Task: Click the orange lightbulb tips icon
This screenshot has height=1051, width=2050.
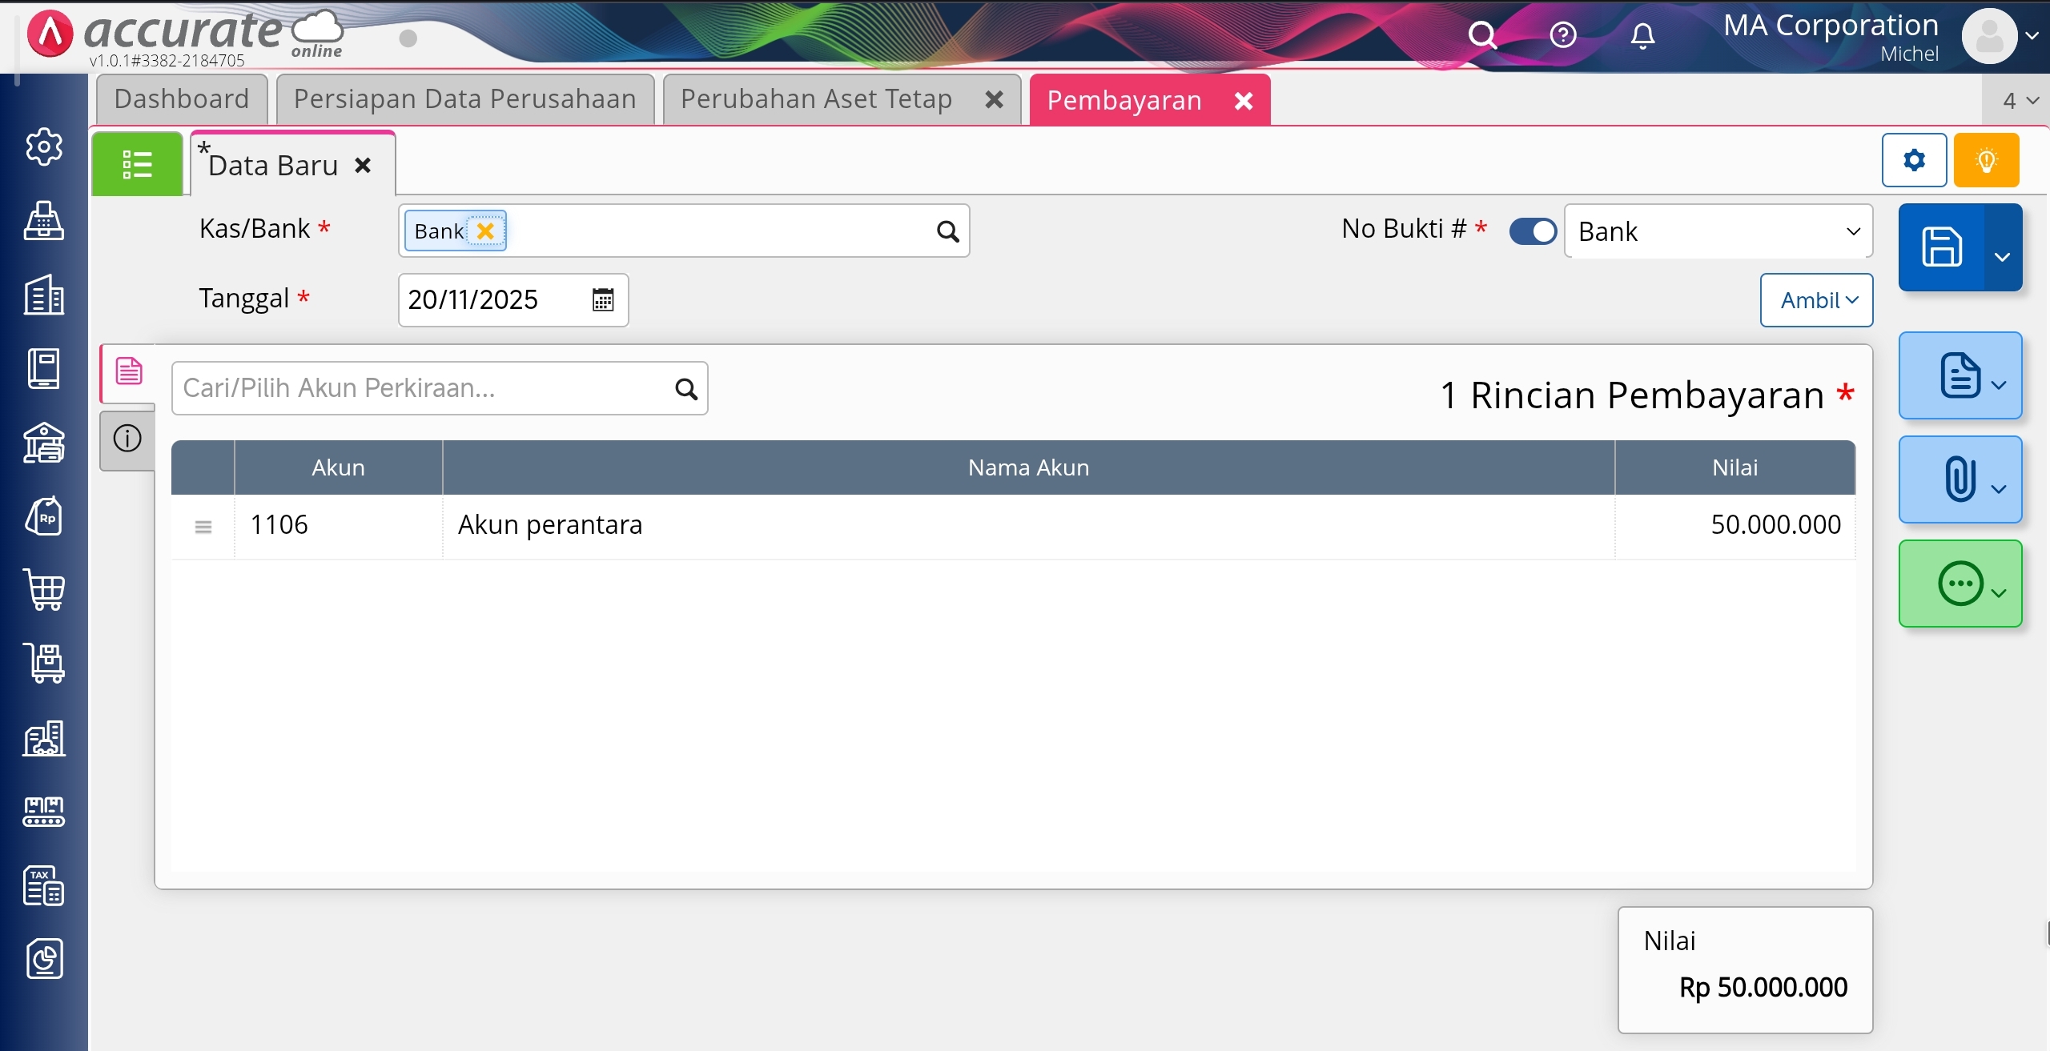Action: tap(1986, 161)
